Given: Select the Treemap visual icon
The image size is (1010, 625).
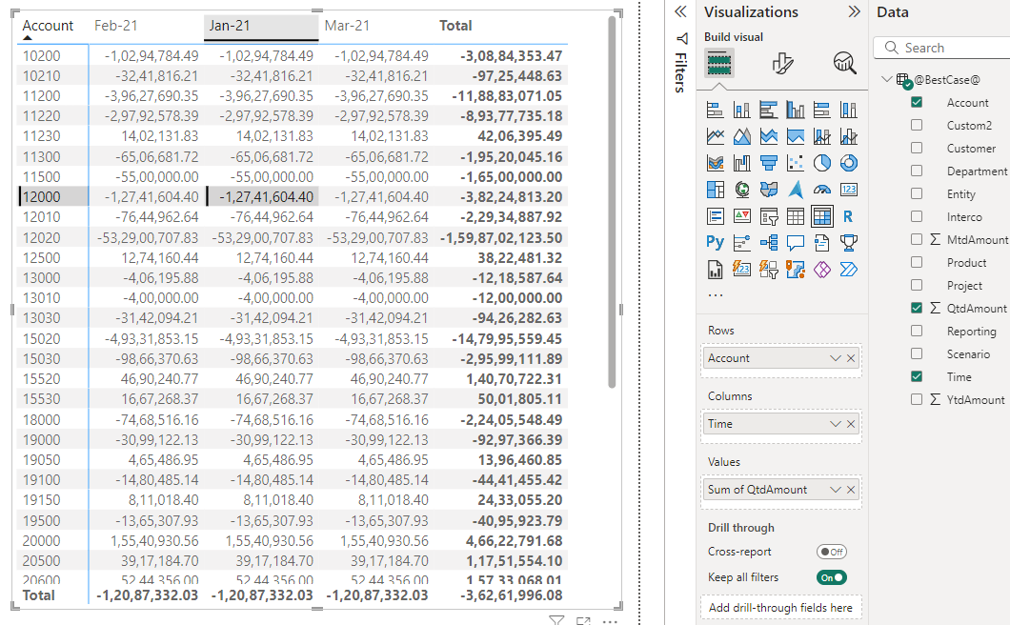Looking at the screenshot, I should 716,190.
